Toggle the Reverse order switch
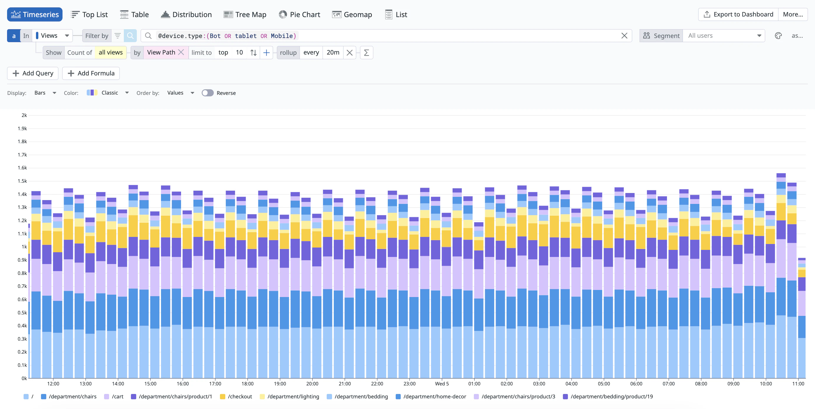Screen dimensions: 815x409 click(208, 93)
